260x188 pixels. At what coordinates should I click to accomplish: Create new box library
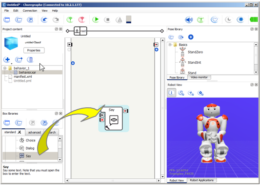pyautogui.click(x=7, y=122)
